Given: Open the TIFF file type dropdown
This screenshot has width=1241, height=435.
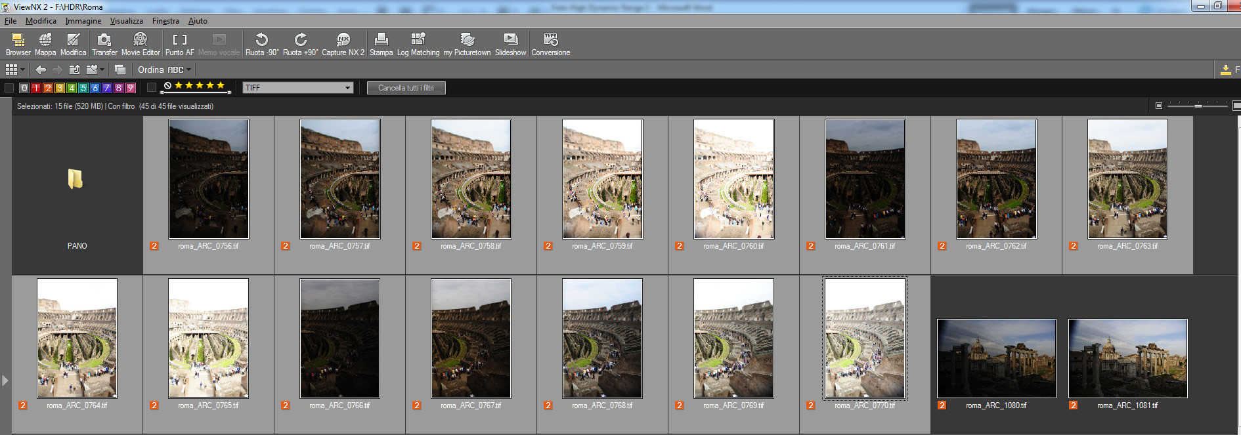Looking at the screenshot, I should [298, 88].
